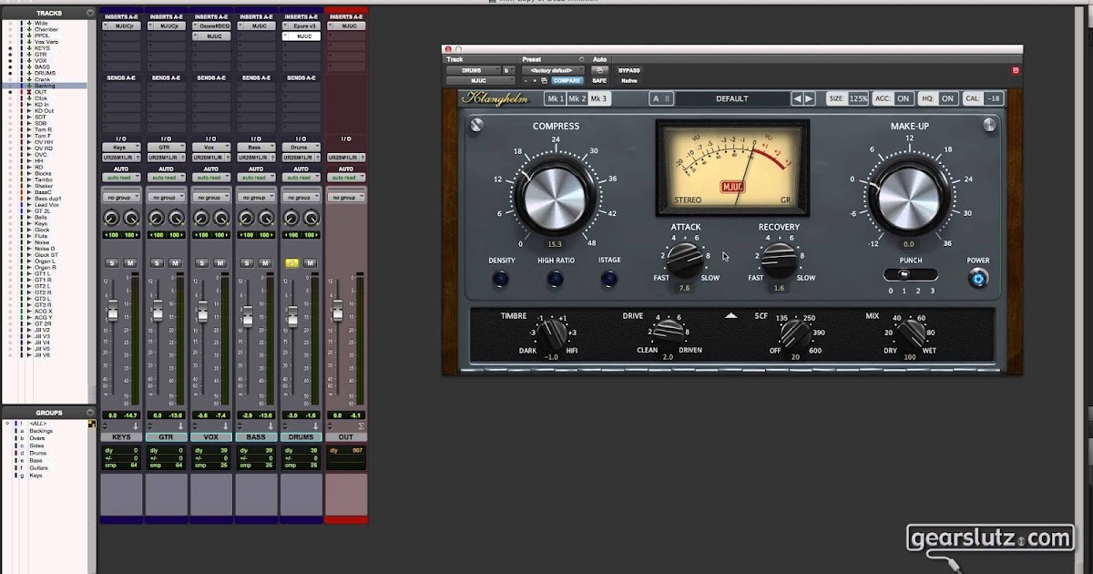Solo the VOX channel

[x=201, y=262]
